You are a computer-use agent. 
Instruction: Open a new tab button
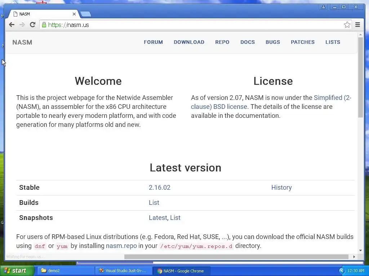[86, 14]
